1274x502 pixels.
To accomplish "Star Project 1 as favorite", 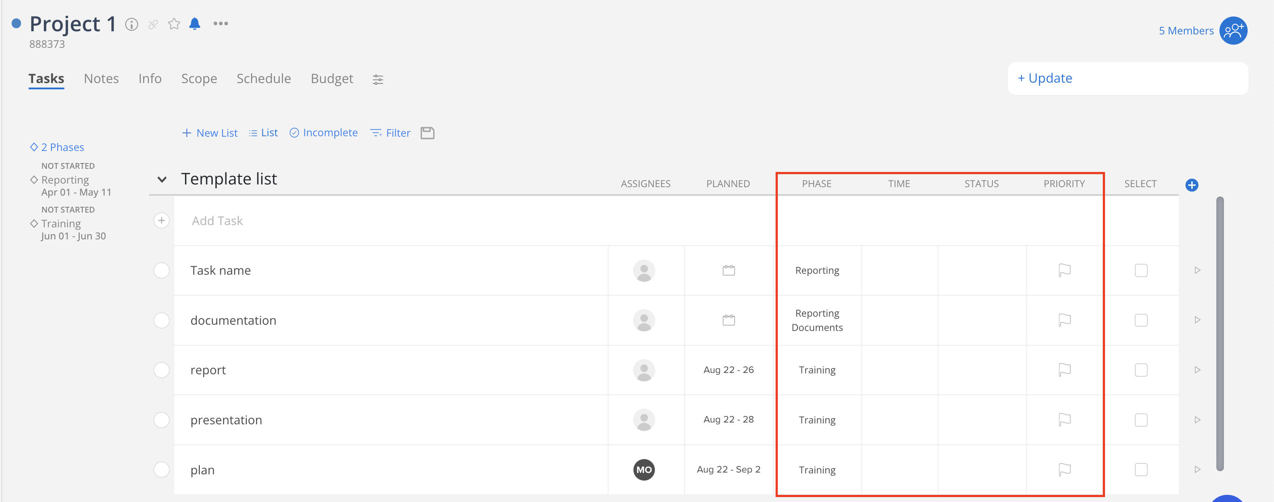I will [x=173, y=24].
